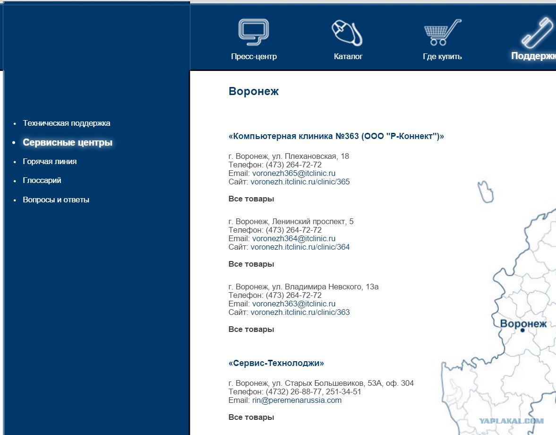Open site voronezh.itclinic.ru/clinic/363
The width and height of the screenshot is (556, 435).
tap(300, 312)
